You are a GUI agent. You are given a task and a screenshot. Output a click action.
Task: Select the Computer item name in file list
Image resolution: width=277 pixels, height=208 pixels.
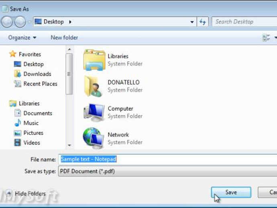click(120, 109)
